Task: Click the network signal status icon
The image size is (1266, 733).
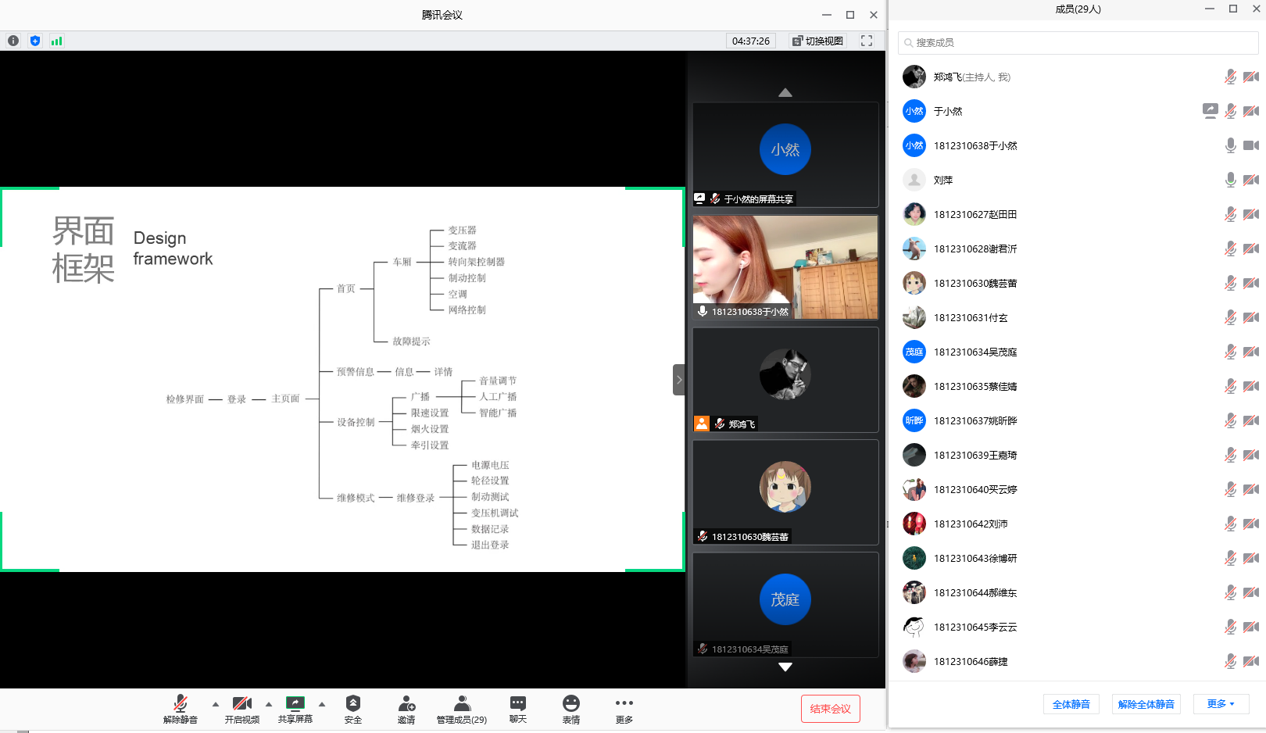Action: (56, 41)
